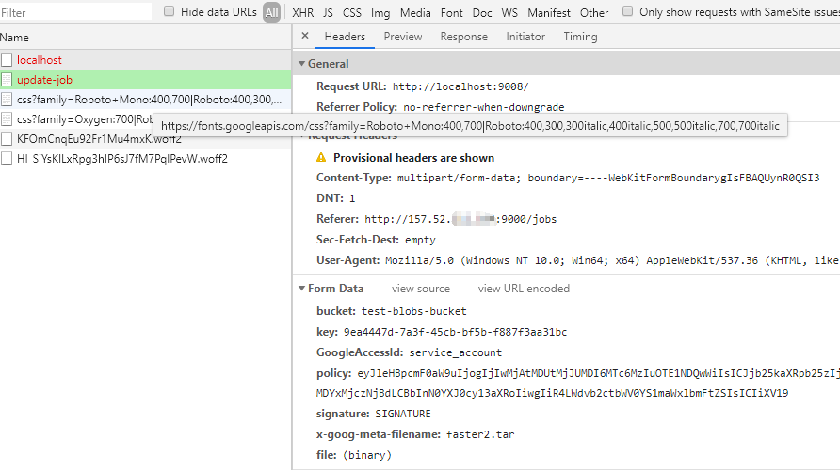The width and height of the screenshot is (840, 470).
Task: Filter requests by JS
Action: click(x=328, y=13)
